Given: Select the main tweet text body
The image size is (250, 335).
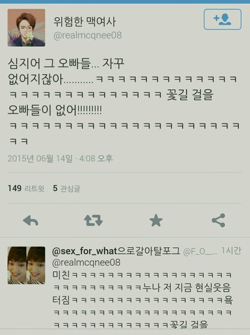Looking at the screenshot, I should coord(124,102).
